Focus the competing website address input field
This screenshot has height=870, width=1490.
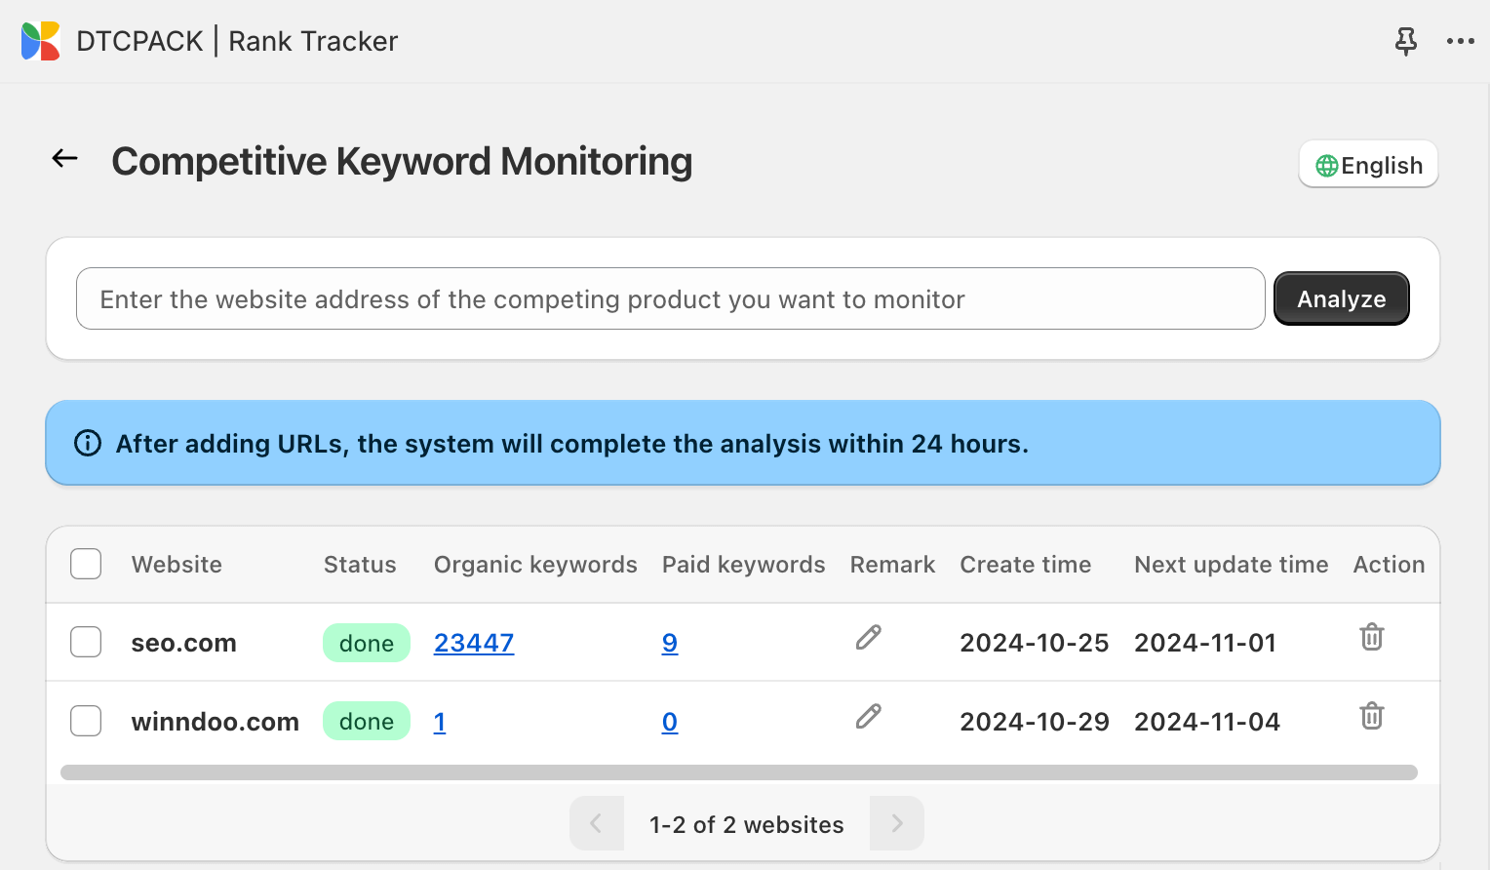670,299
